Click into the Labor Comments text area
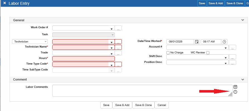249x111 pixels. 143,91
